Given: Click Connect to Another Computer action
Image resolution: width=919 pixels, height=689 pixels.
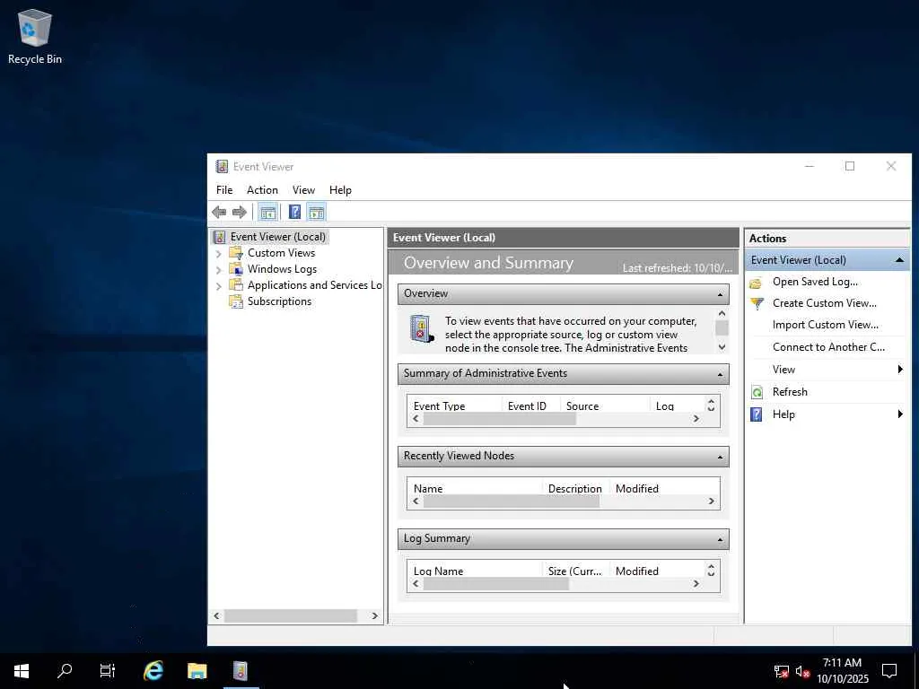Looking at the screenshot, I should (828, 347).
